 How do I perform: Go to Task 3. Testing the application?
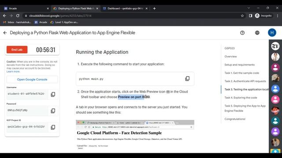click(246, 90)
